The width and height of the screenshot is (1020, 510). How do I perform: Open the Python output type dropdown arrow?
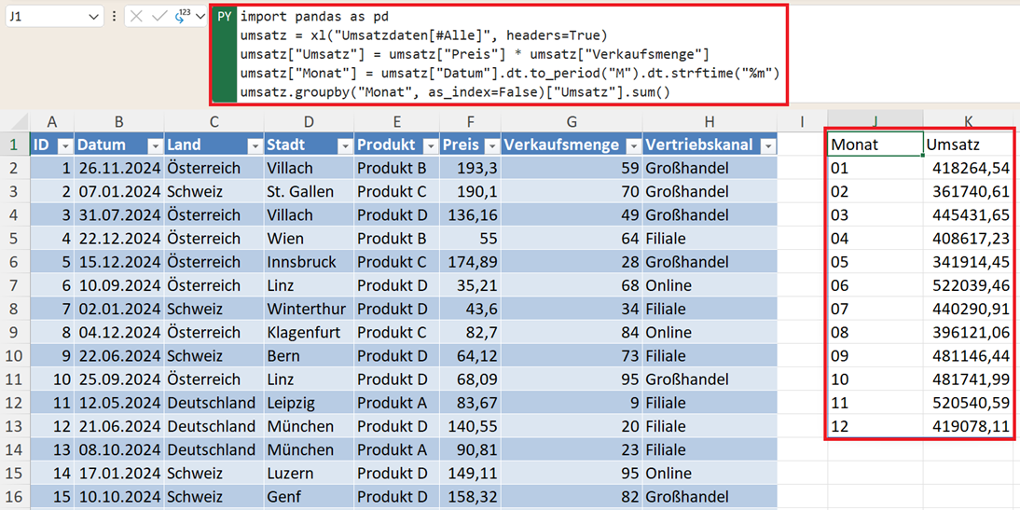point(200,17)
